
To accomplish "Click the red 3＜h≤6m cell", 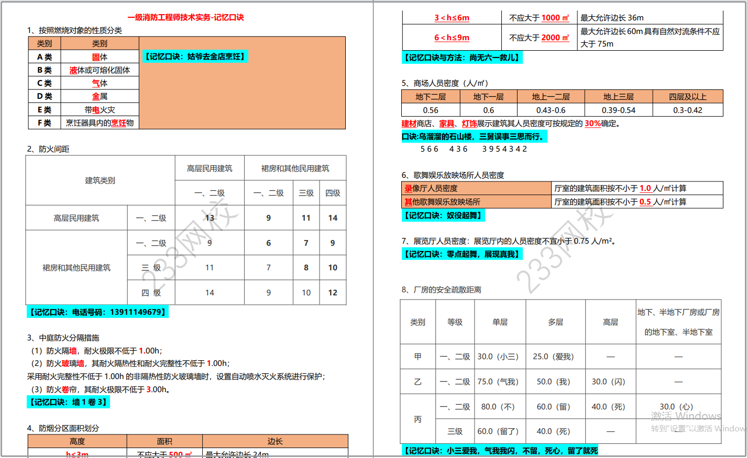I will click(x=452, y=18).
